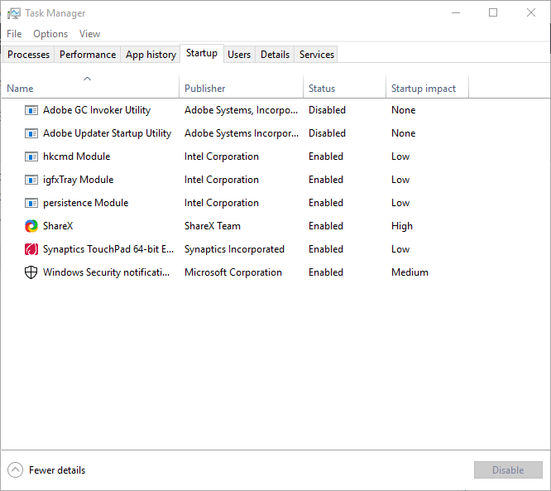Switch to the App history tab

click(151, 55)
